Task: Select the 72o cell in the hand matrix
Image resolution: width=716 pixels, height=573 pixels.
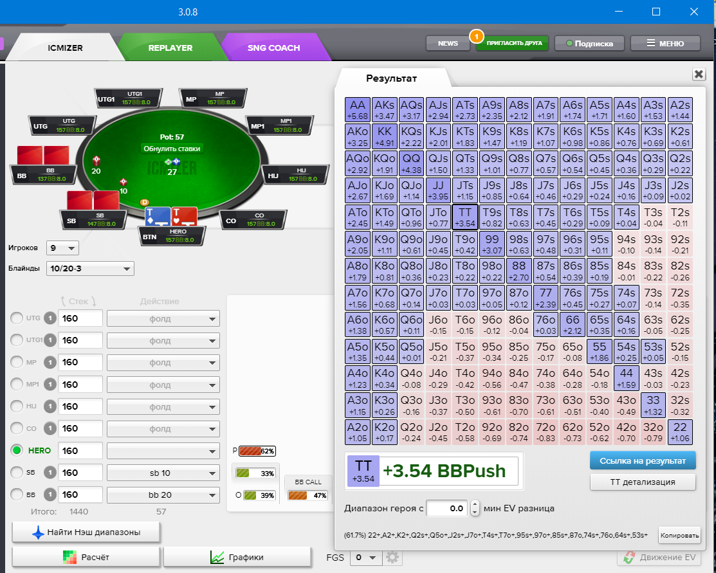Action: click(546, 432)
